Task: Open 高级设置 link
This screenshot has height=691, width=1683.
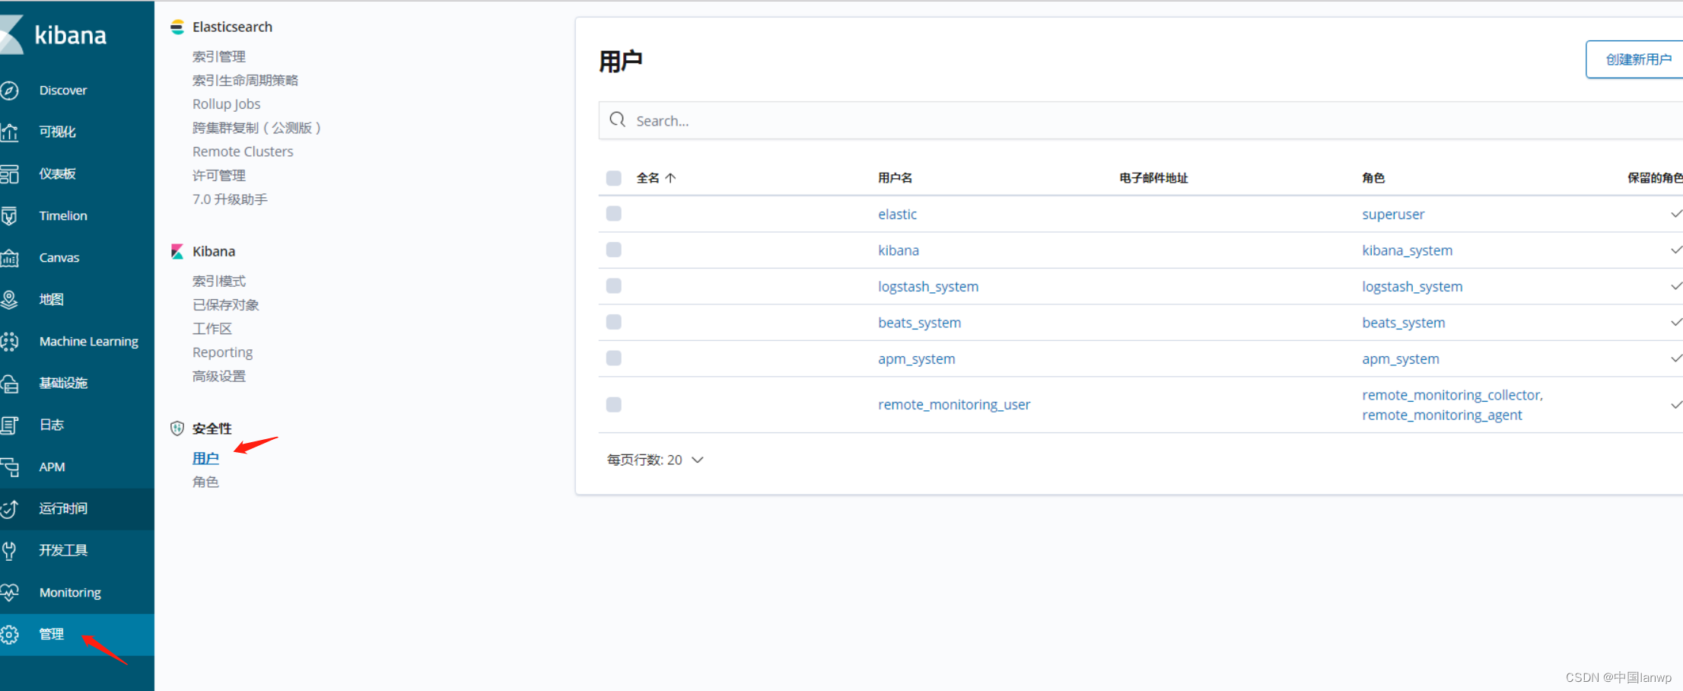Action: click(x=219, y=377)
